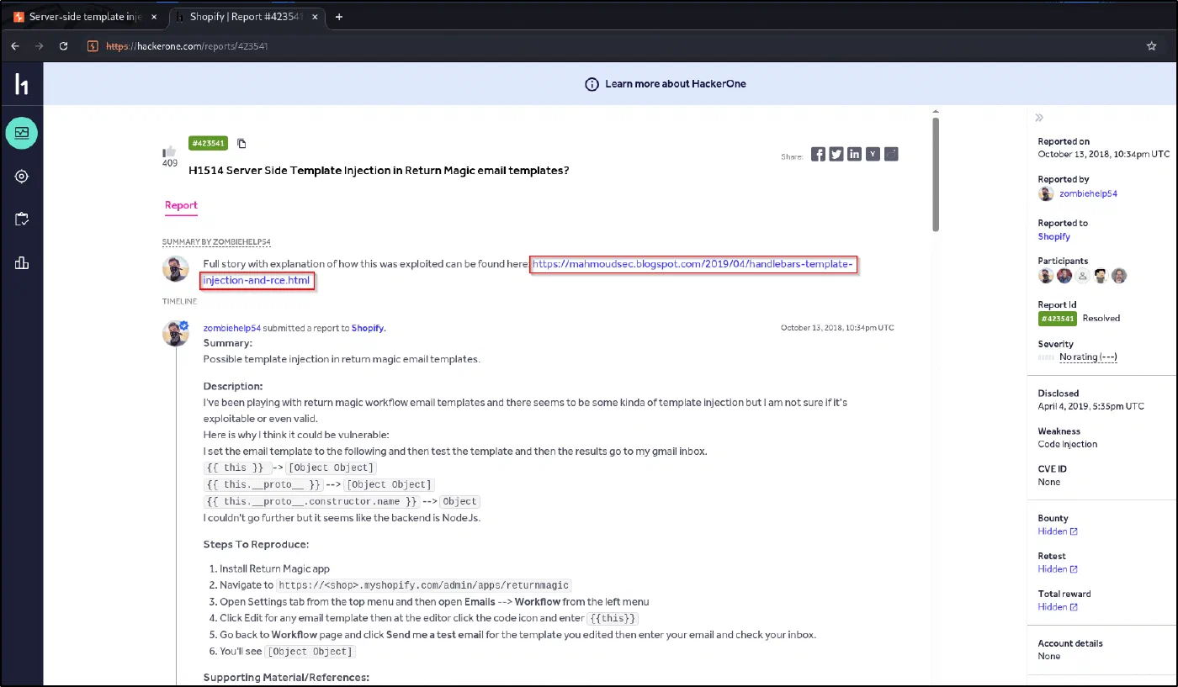The image size is (1178, 687).
Task: Click the summary author avatar beside Full story
Action: click(x=176, y=270)
